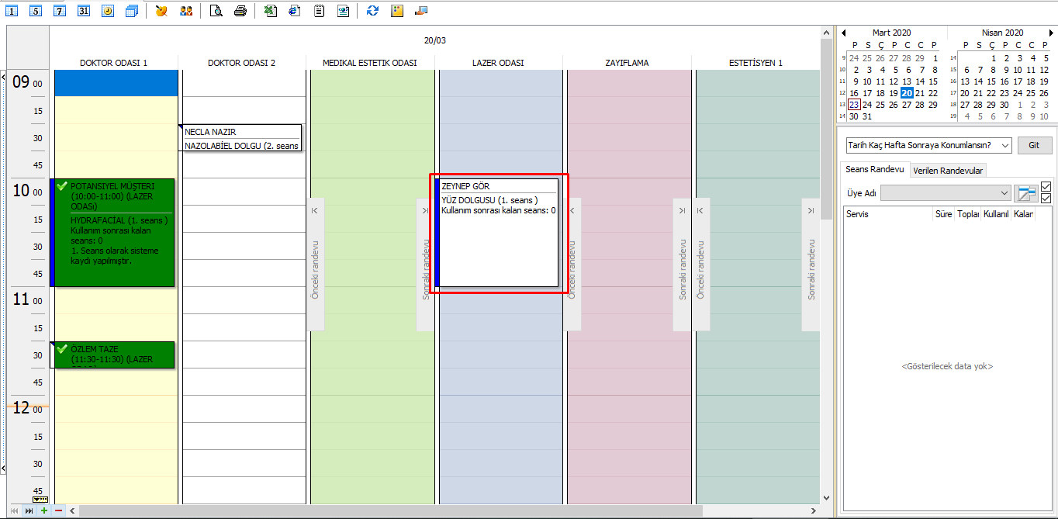Screen dimensions: 1058x519
Task: Switch to one-day calendar view icon
Action: pyautogui.click(x=12, y=11)
